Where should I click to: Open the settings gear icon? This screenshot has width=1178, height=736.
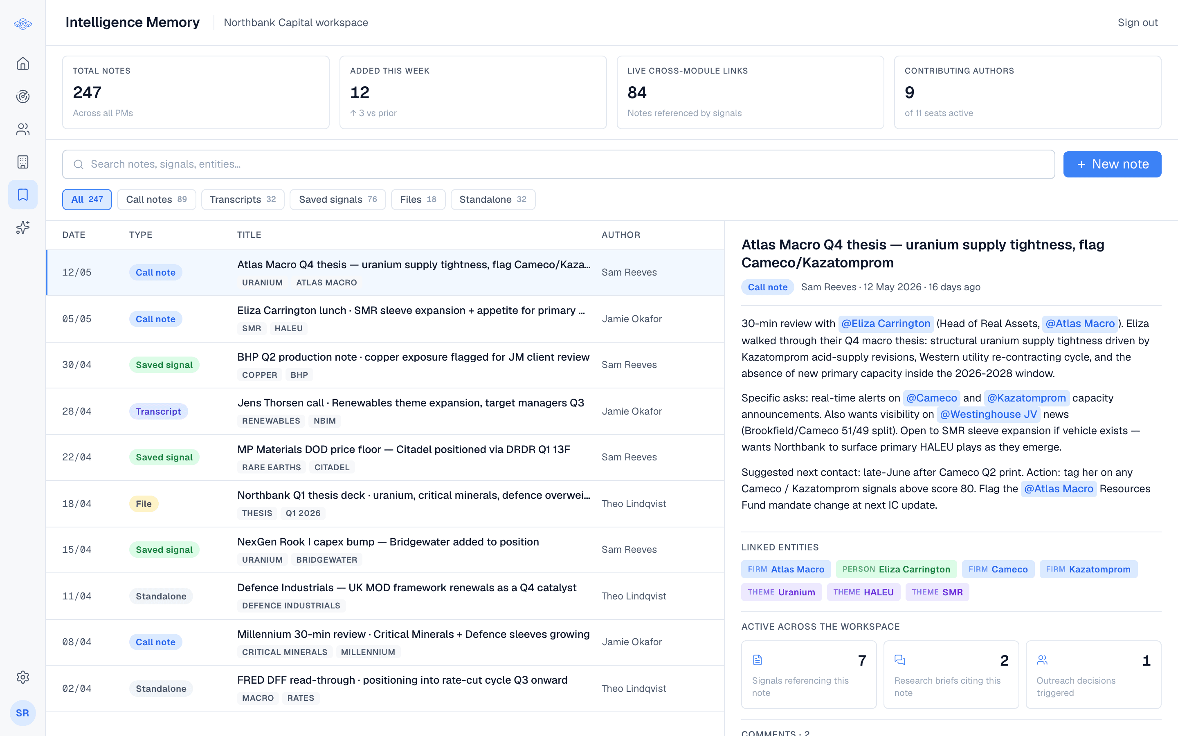[23, 677]
